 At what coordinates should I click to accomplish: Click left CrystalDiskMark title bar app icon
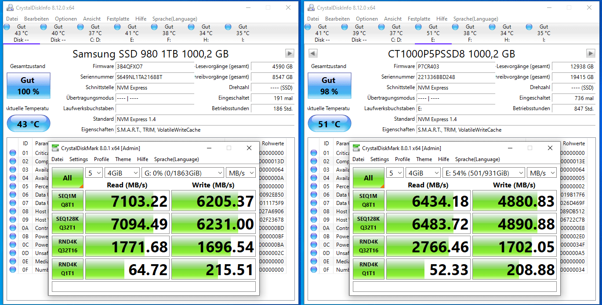point(55,148)
